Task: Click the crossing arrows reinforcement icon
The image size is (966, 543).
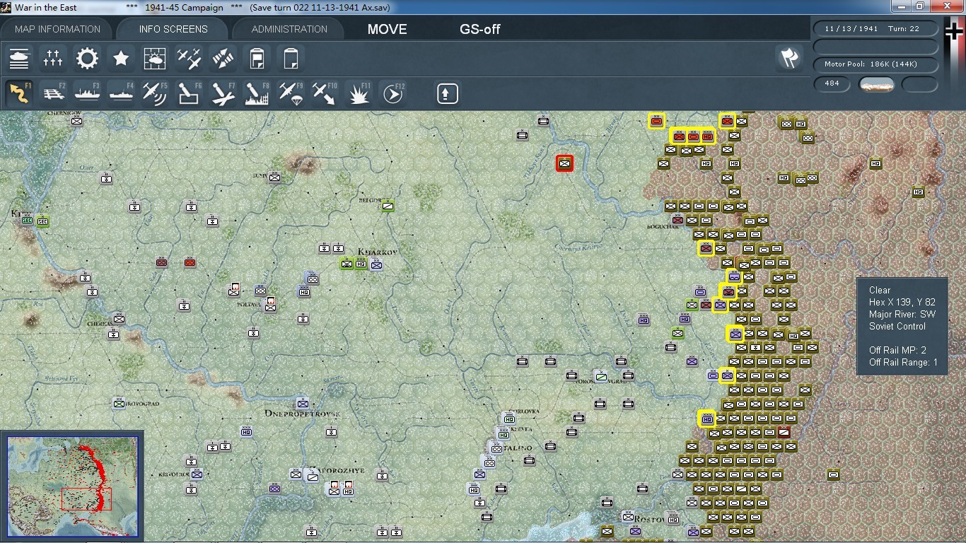Action: (x=223, y=58)
